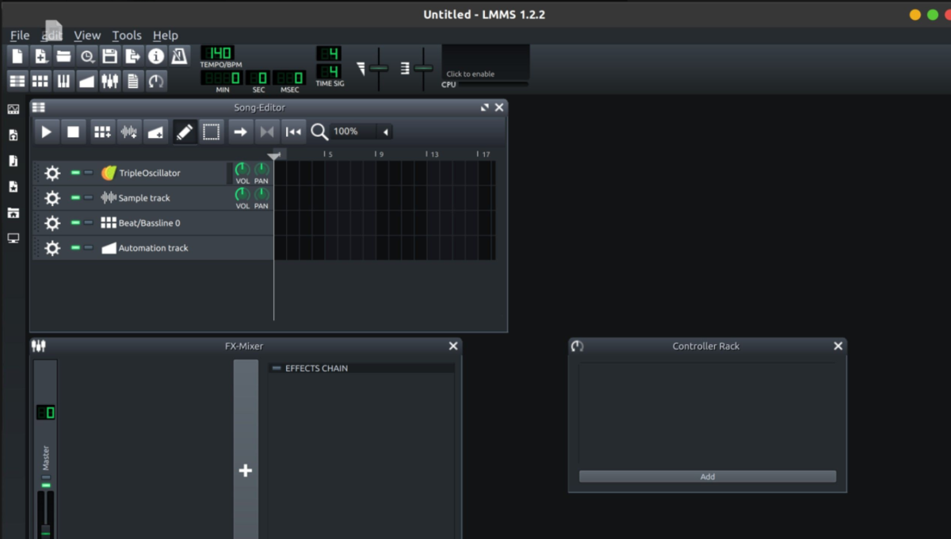Click the master pitch slider
This screenshot has width=951, height=539.
(x=424, y=68)
